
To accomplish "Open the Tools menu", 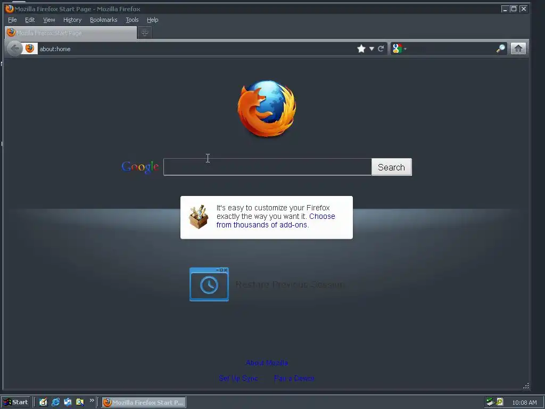I will click(x=132, y=20).
